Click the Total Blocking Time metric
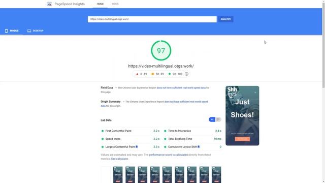325x183 pixels. tap(192, 139)
